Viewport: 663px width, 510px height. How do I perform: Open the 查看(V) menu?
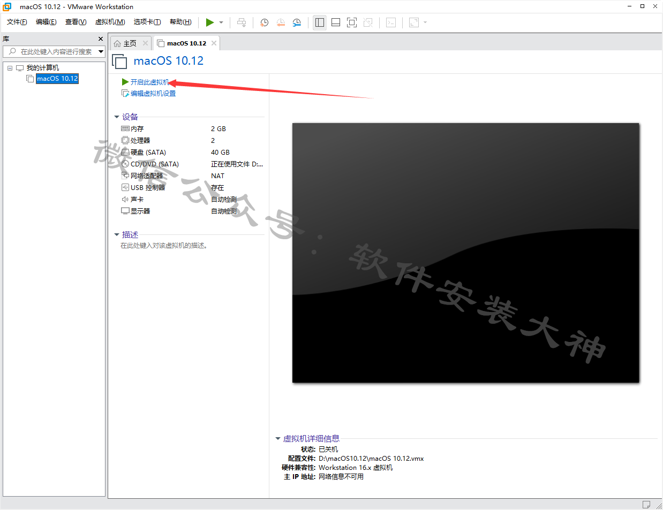pos(76,22)
